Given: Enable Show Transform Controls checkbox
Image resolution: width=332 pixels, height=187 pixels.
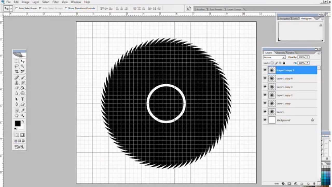Looking at the screenshot, I should 66,8.
